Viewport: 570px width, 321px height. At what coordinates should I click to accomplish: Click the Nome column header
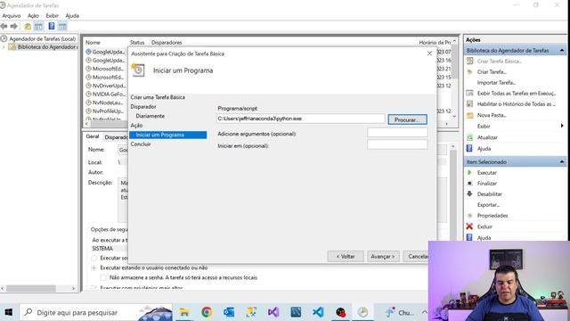click(93, 43)
